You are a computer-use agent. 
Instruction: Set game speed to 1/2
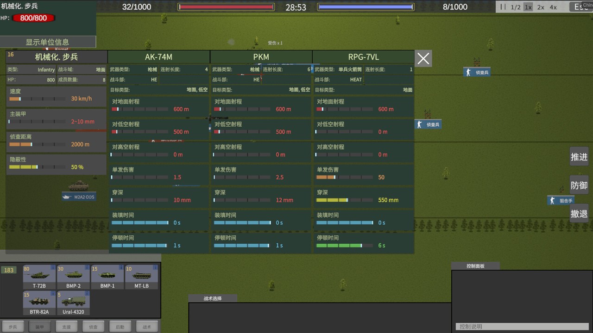[x=515, y=7]
